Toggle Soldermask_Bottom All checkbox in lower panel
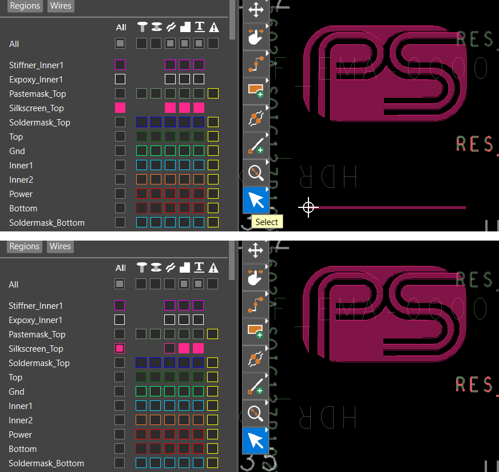 pos(120,463)
